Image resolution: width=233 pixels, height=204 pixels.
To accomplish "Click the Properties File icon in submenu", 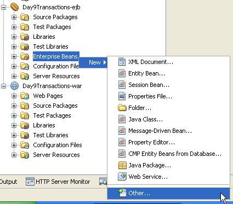I will point(122,96).
